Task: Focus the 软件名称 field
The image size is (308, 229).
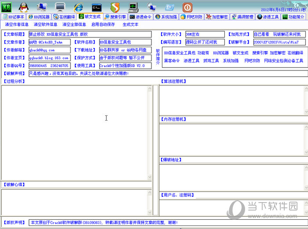Action: (125, 42)
